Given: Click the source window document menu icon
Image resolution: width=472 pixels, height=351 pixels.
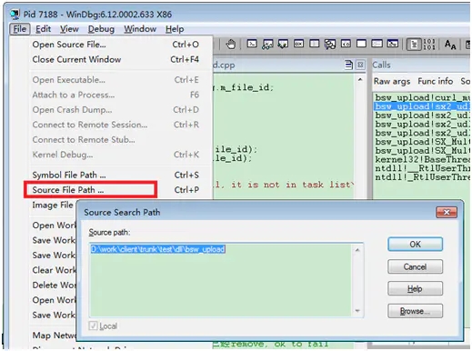Looking at the screenshot, I should click(348, 65).
